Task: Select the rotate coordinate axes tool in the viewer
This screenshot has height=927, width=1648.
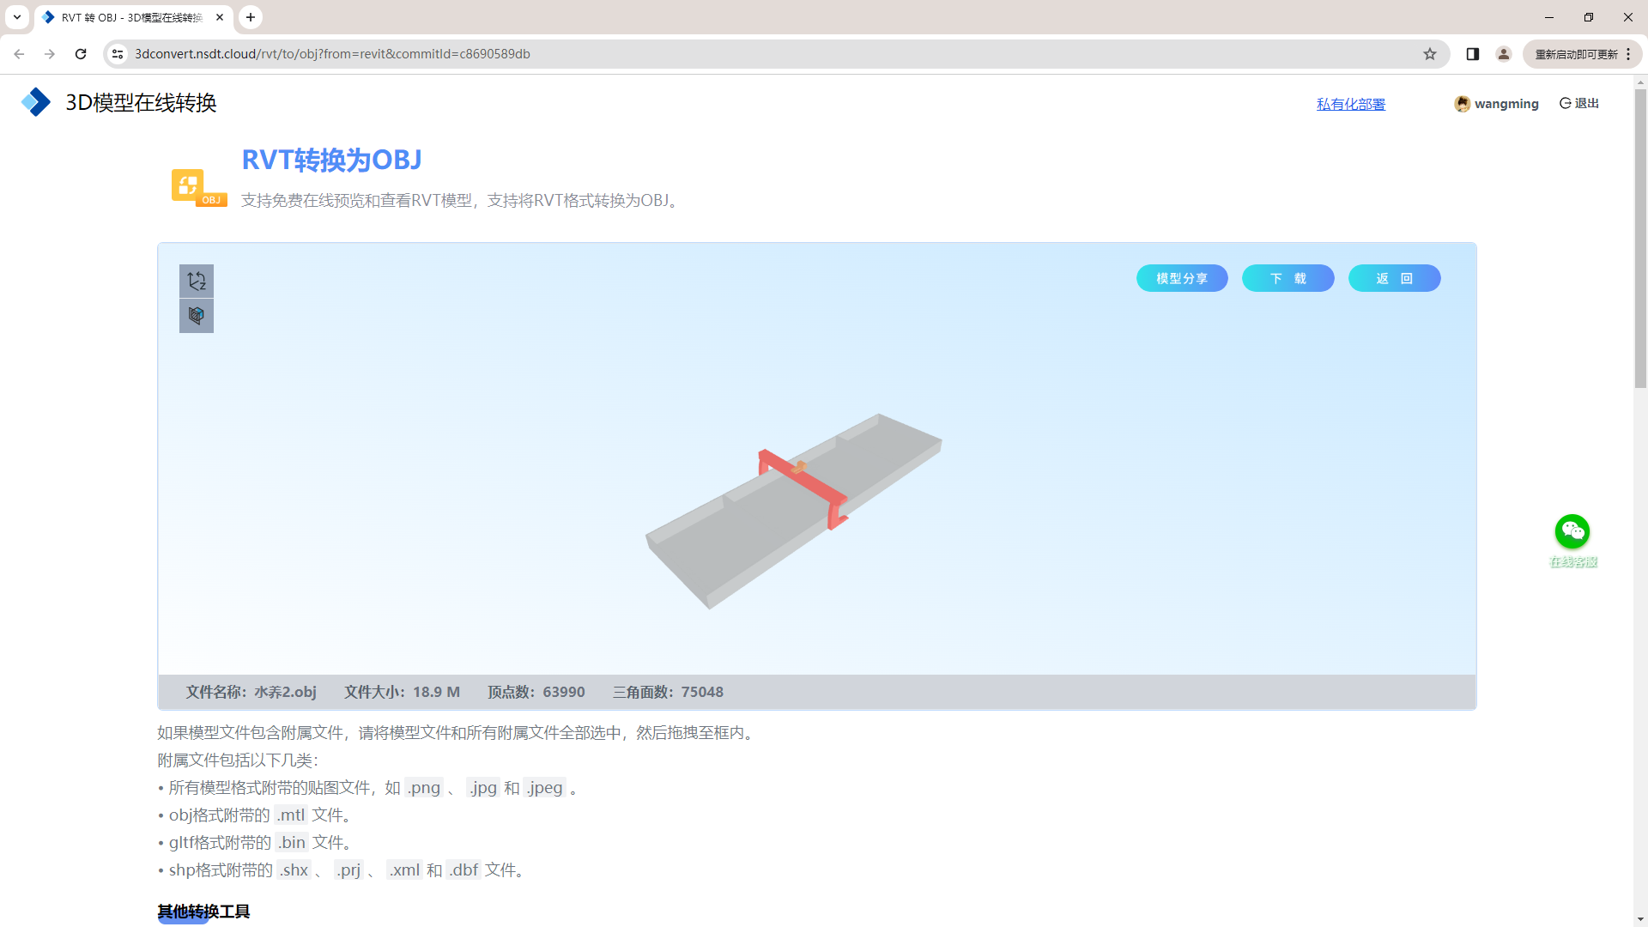Action: tap(196, 280)
